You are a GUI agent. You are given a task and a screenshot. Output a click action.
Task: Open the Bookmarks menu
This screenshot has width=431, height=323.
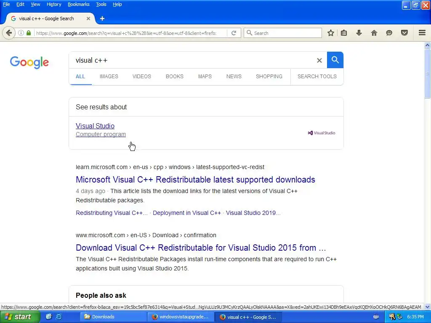pos(79,4)
